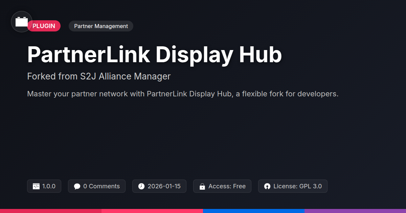Click the plugin block icon in the circle

(22, 22)
